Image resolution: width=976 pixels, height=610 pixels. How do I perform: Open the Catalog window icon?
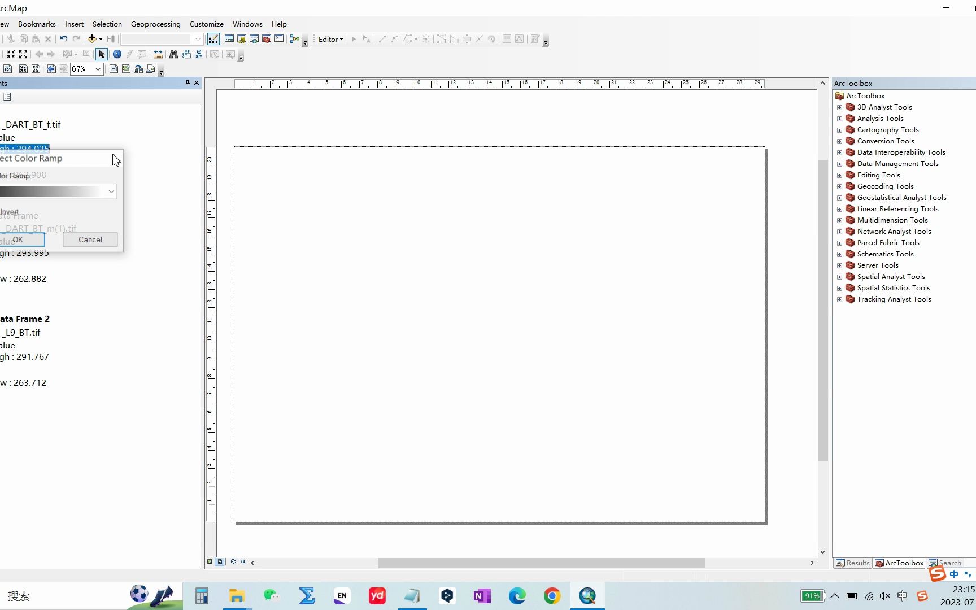pyautogui.click(x=242, y=39)
